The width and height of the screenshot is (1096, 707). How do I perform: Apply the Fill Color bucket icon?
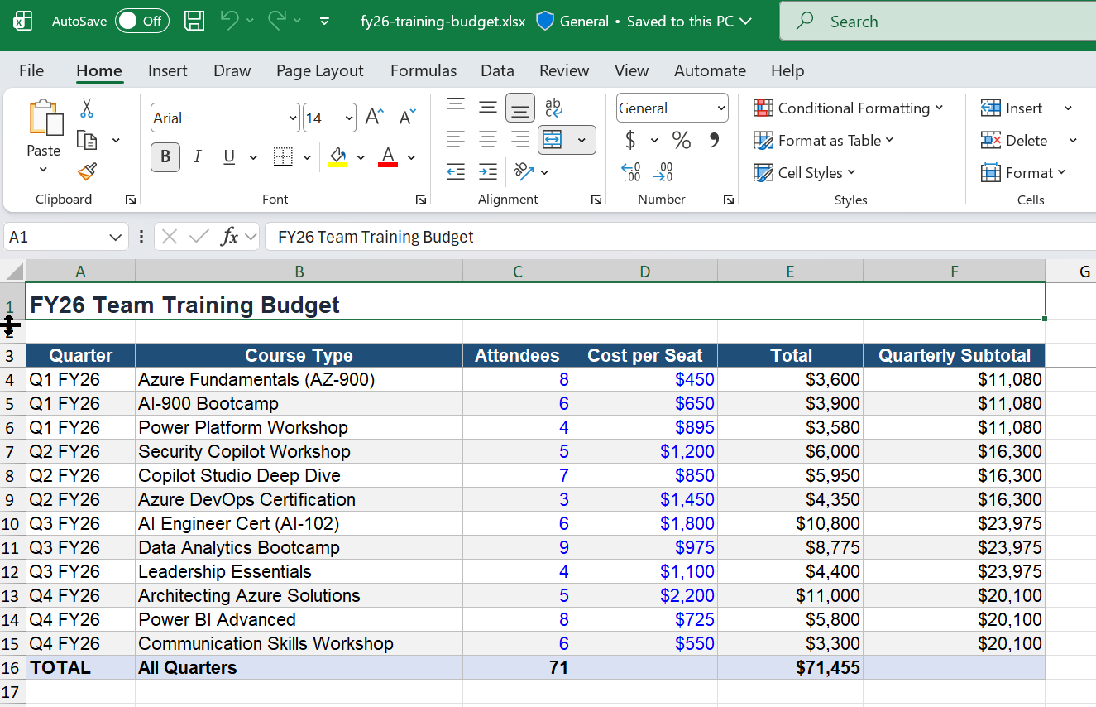click(x=337, y=156)
